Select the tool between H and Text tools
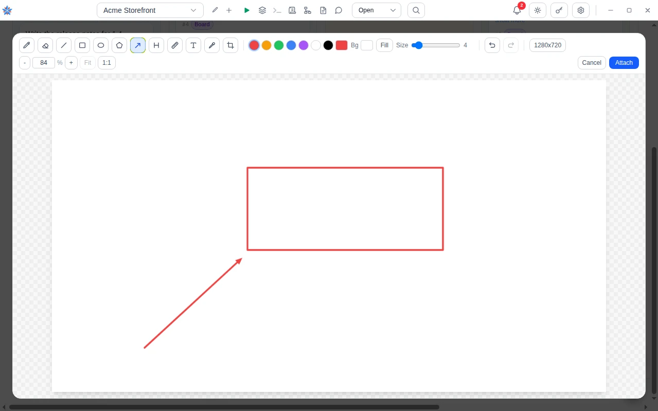Screen dimensions: 658x411 (175, 45)
